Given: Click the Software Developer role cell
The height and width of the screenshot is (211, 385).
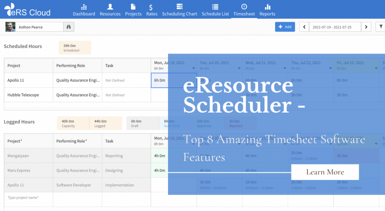Looking at the screenshot, I should pos(77,185).
